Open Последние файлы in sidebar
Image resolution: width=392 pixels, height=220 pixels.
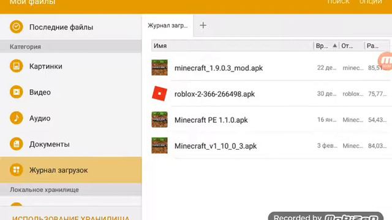pyautogui.click(x=71, y=27)
